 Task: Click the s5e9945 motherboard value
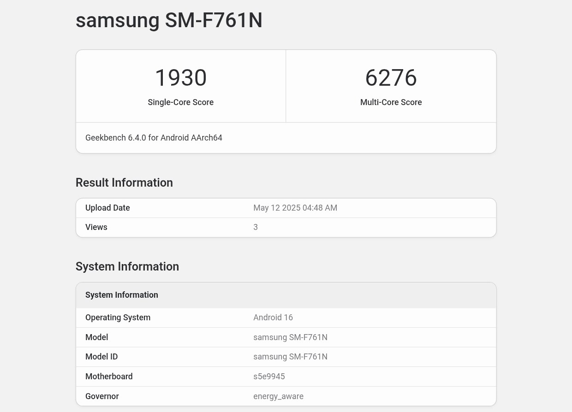(269, 377)
